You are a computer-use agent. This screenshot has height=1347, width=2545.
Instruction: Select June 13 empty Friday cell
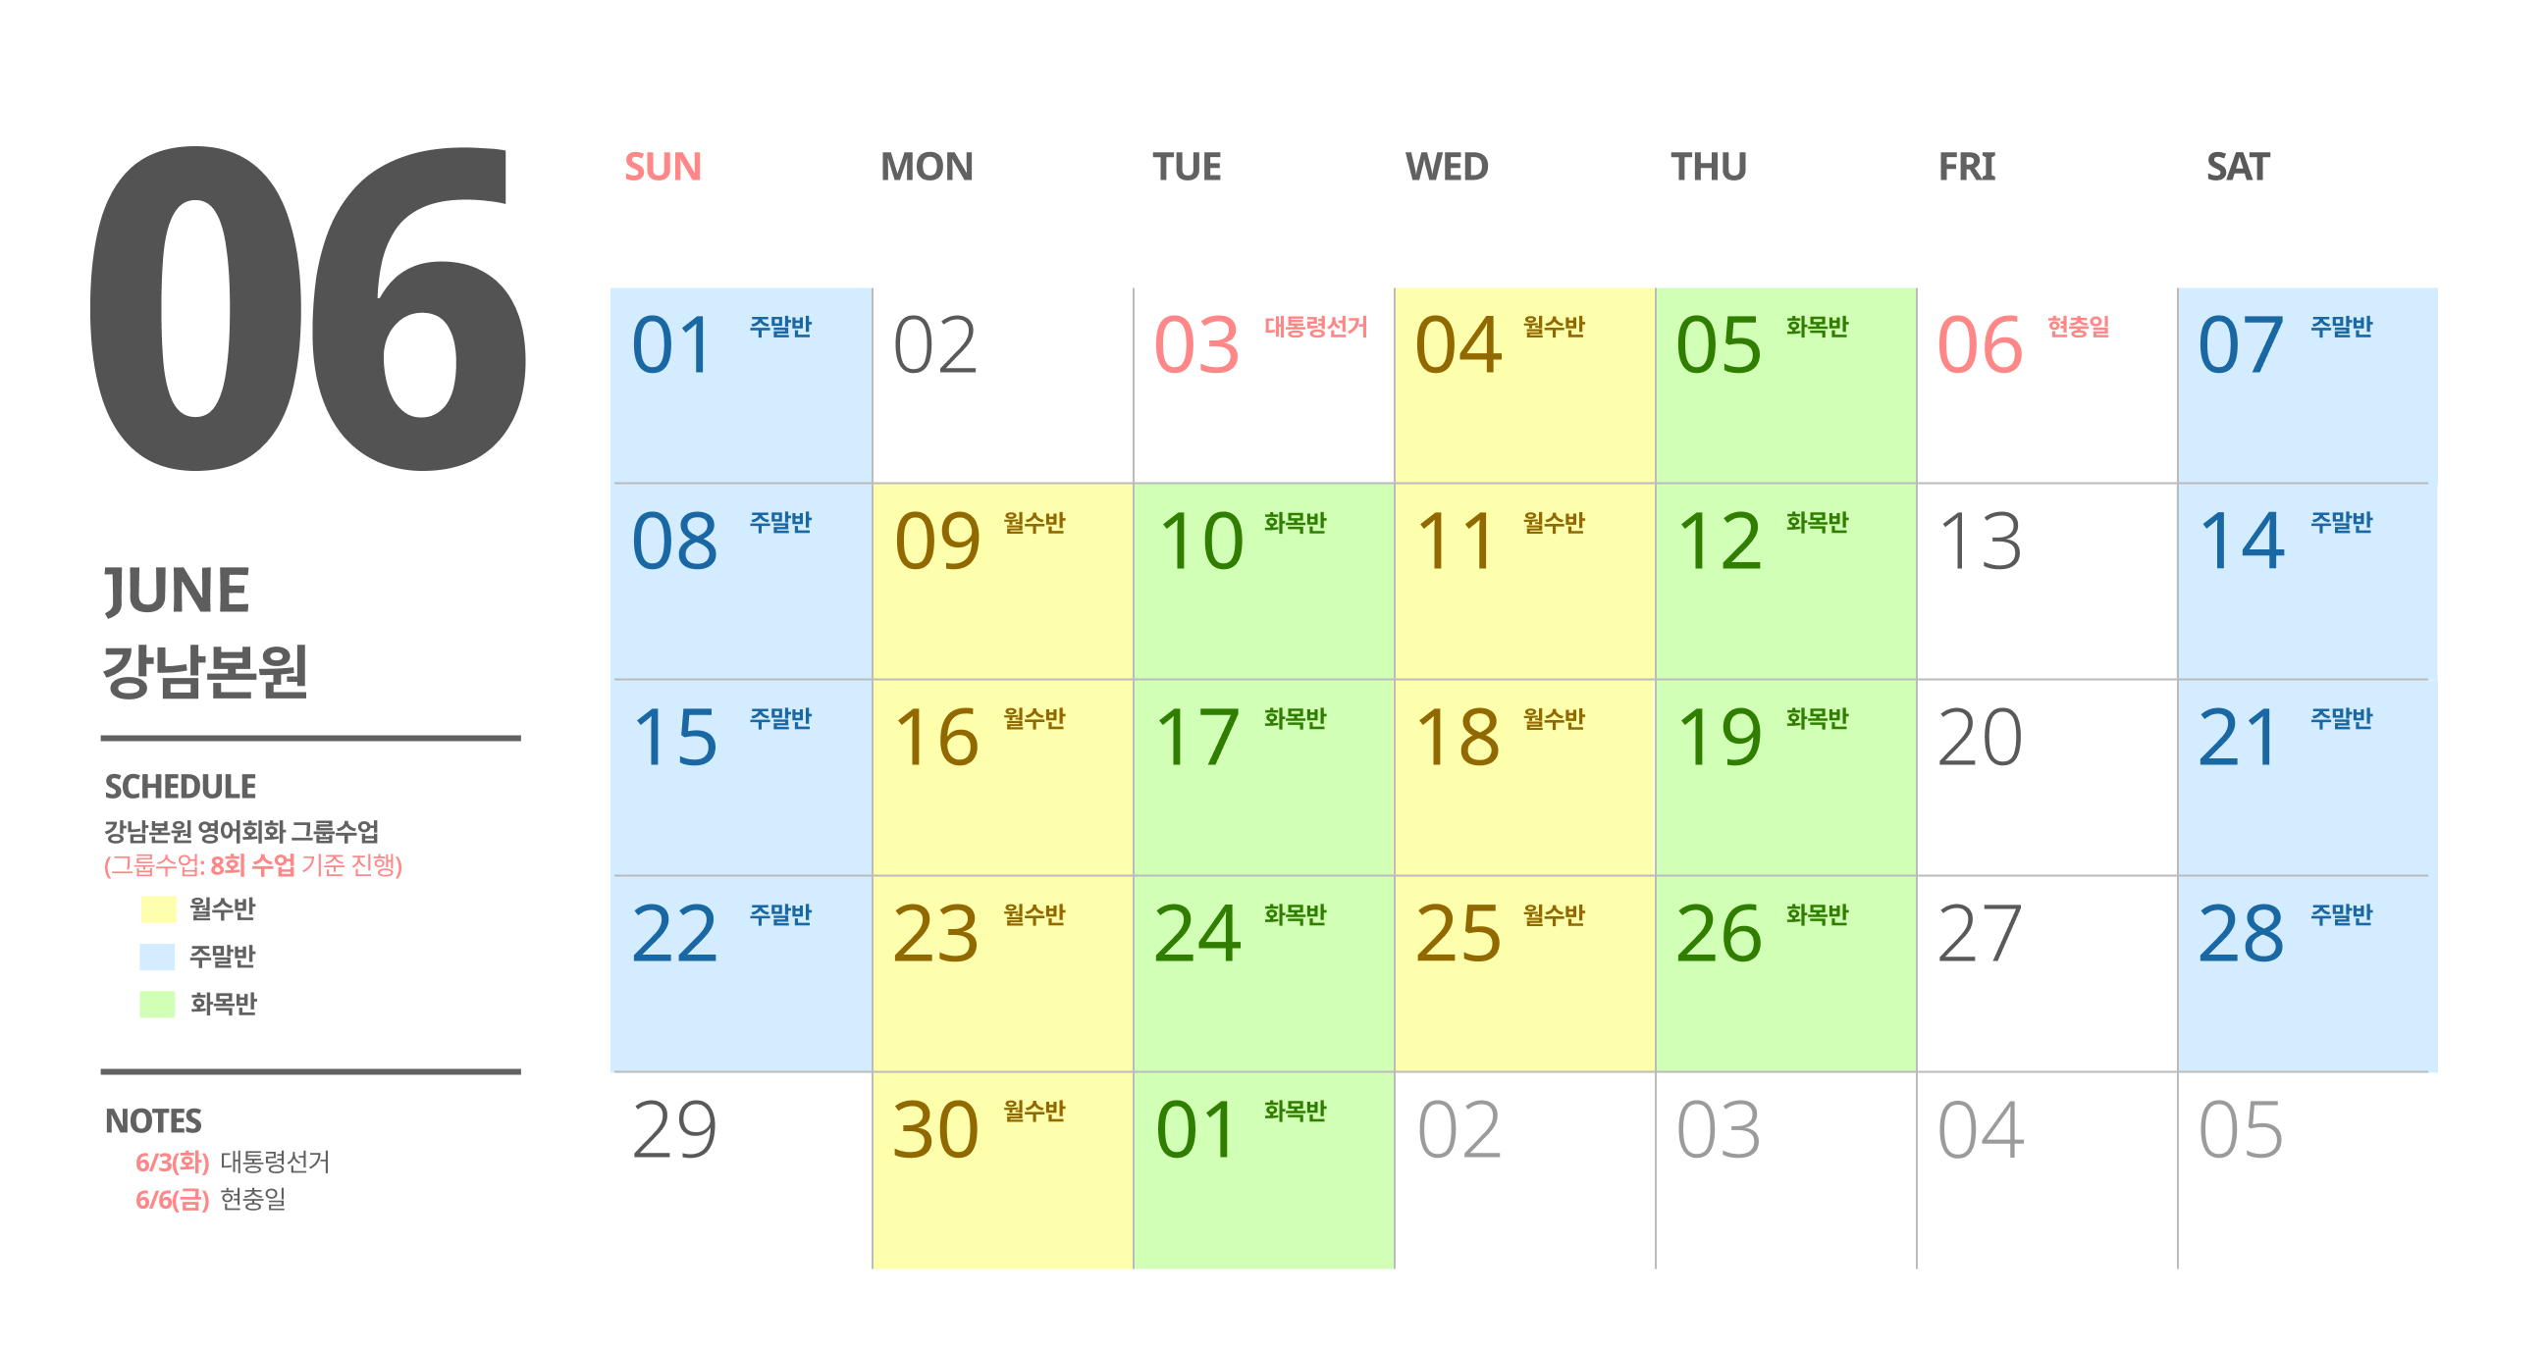pyautogui.click(x=2047, y=582)
